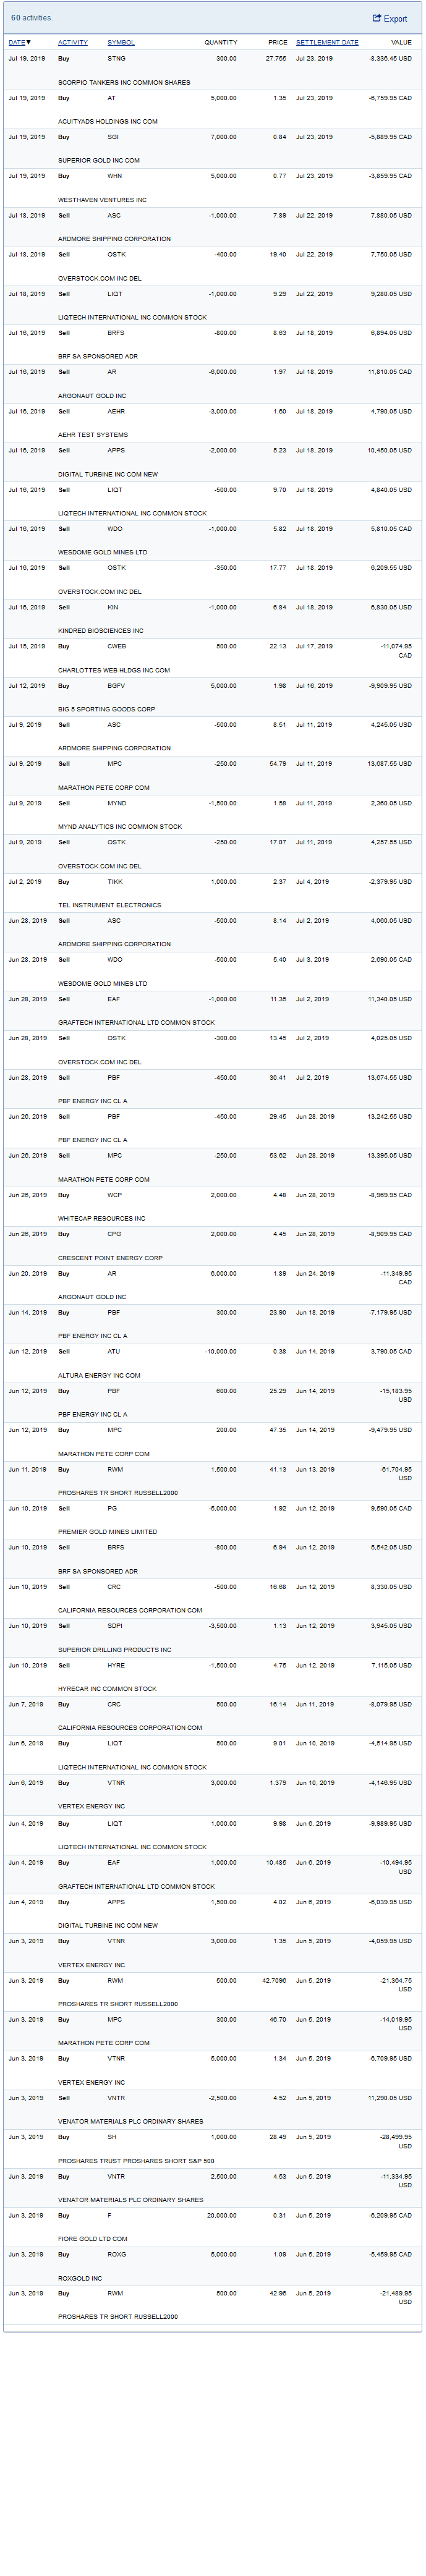
Task: Select the CWEB buy row symbol
Action: click(x=117, y=646)
